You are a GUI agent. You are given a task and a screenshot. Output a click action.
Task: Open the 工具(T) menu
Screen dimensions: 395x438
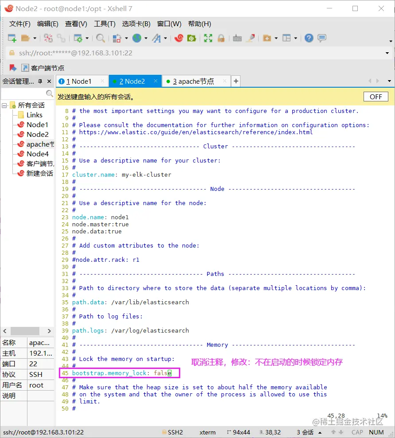[105, 24]
